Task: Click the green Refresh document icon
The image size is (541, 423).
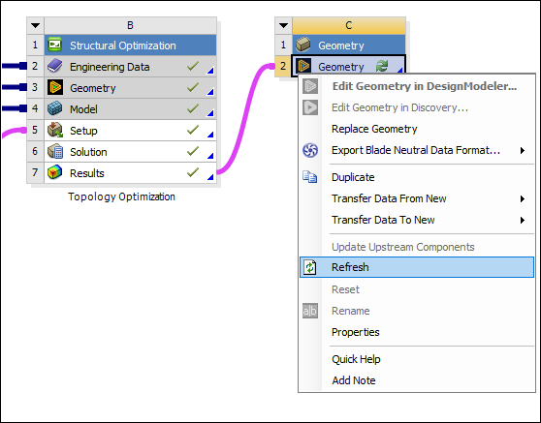Action: [310, 267]
